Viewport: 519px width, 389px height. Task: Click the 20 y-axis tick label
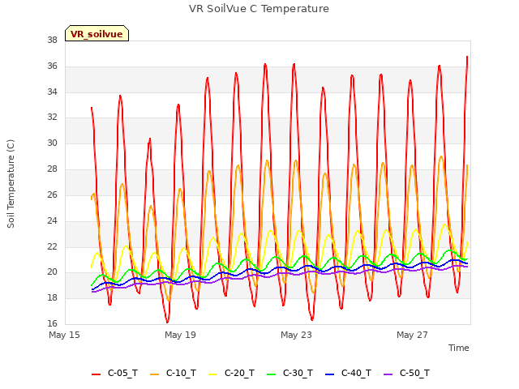[x=52, y=272]
